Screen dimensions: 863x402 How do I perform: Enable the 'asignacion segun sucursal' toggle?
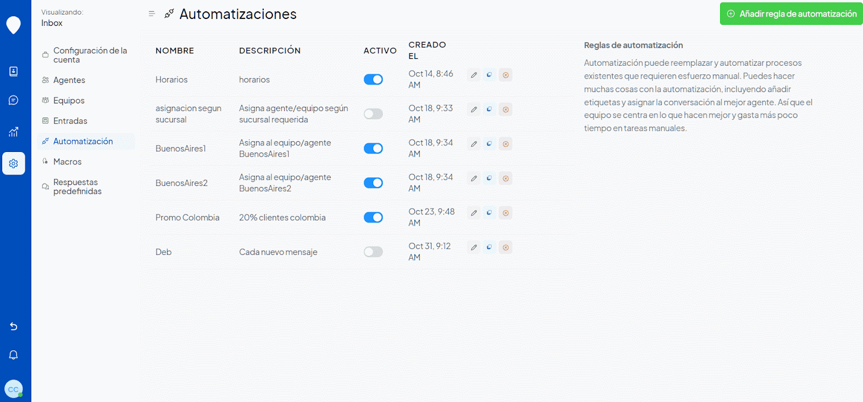coord(373,114)
